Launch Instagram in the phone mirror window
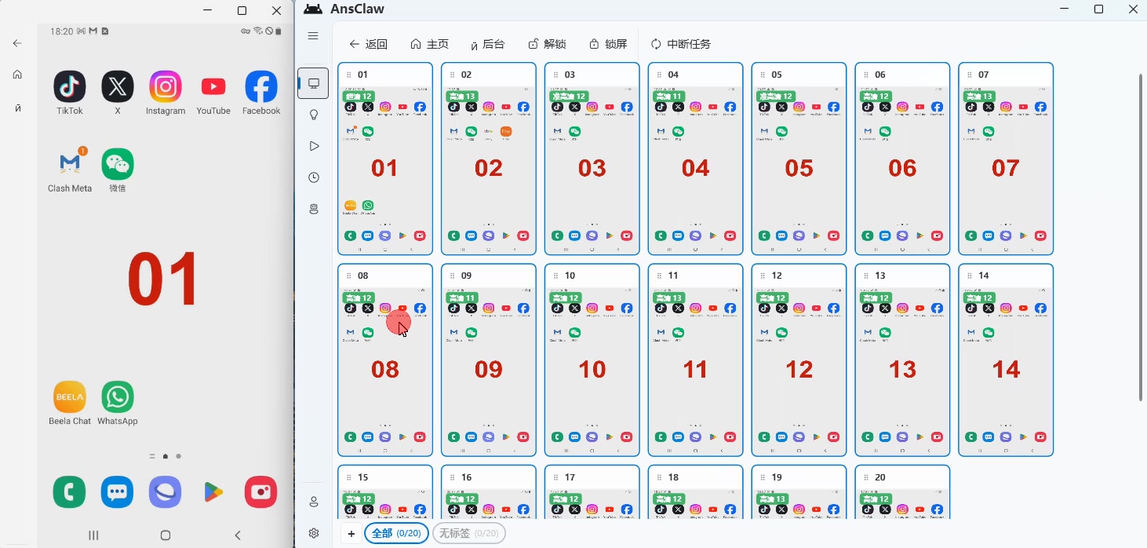Viewport: 1147px width, 548px height. coord(166,86)
